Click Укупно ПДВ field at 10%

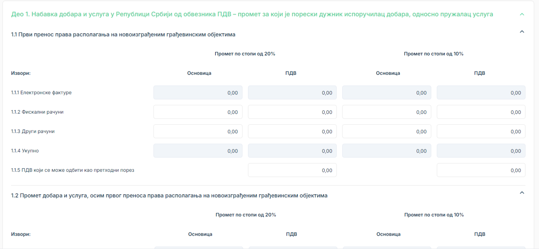pyautogui.click(x=481, y=151)
